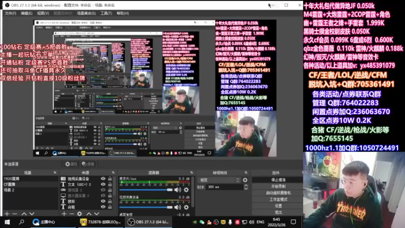Screen dimensions: 405x228
Task: Open the 配置文件(P) menu
Action: pos(63,13)
